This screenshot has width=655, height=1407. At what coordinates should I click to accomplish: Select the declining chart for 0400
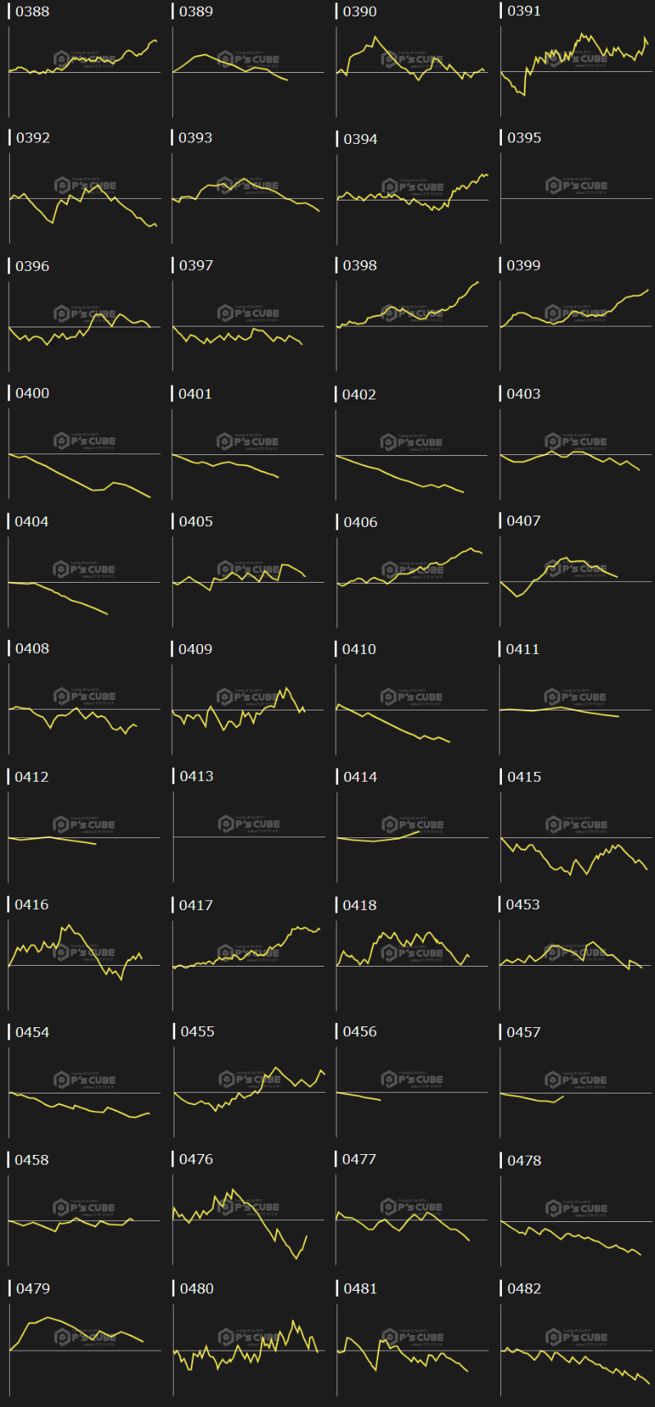(x=84, y=454)
